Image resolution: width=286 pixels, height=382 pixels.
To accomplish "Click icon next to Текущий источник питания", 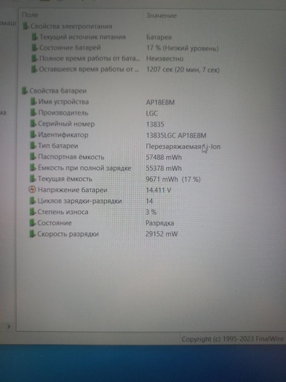I will [x=34, y=37].
